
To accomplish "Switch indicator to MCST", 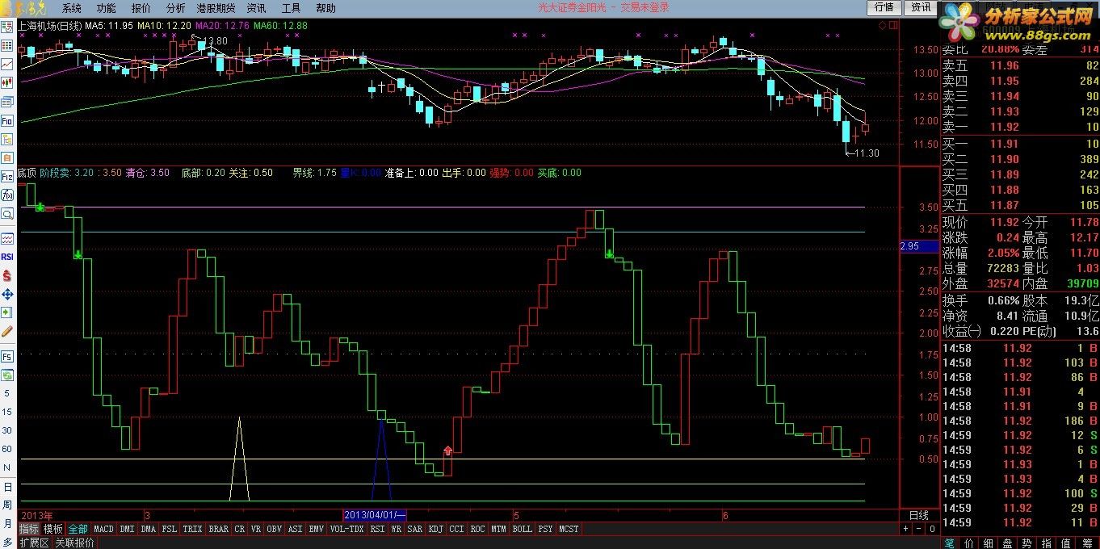I will 569,529.
